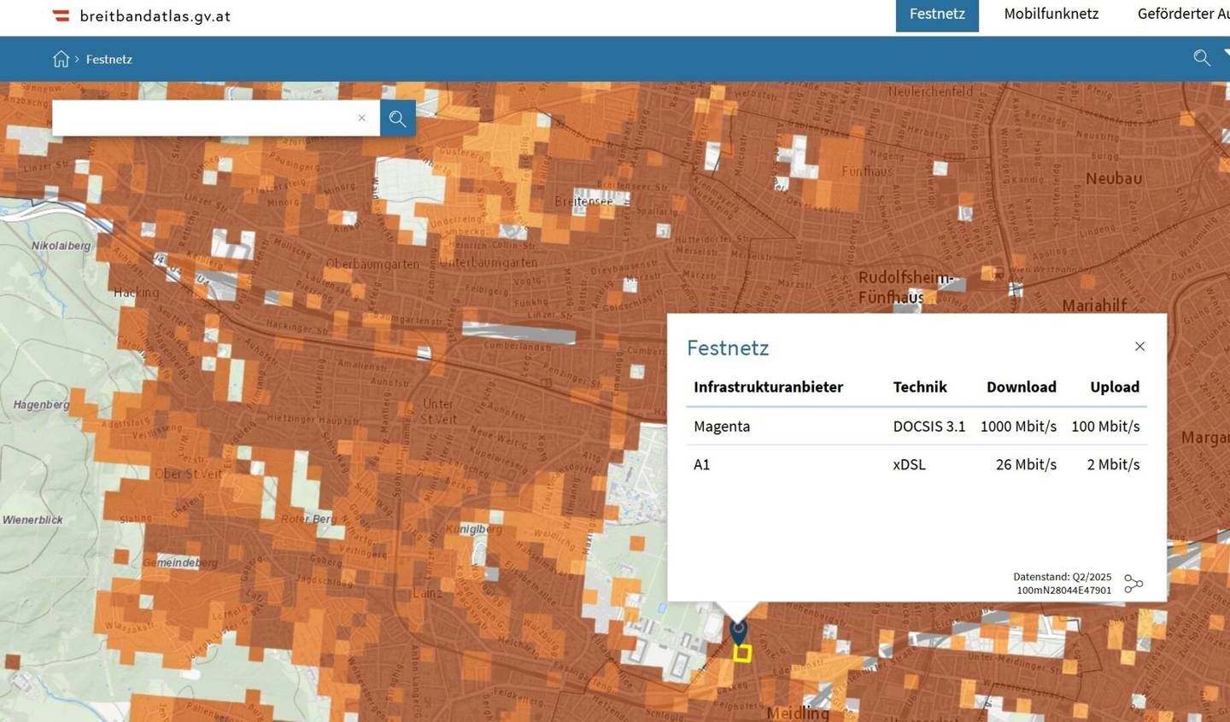Click the Mariahilf label on the map

[x=1094, y=306]
